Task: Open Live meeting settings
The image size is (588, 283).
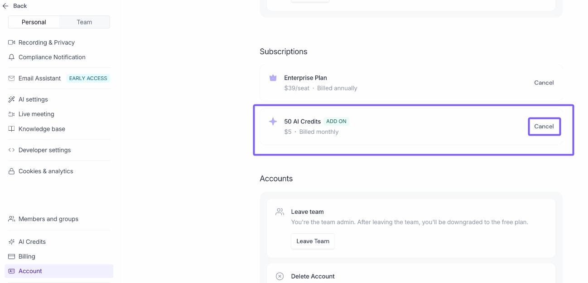Action: pos(36,114)
